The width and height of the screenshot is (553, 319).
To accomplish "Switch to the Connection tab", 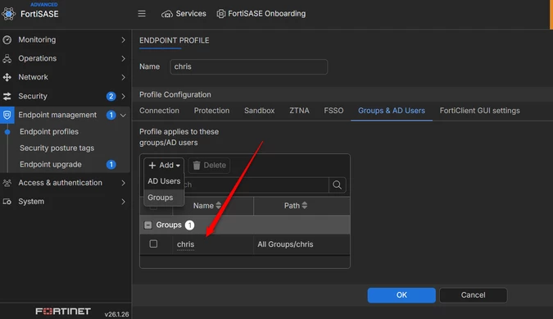I will pyautogui.click(x=159, y=111).
